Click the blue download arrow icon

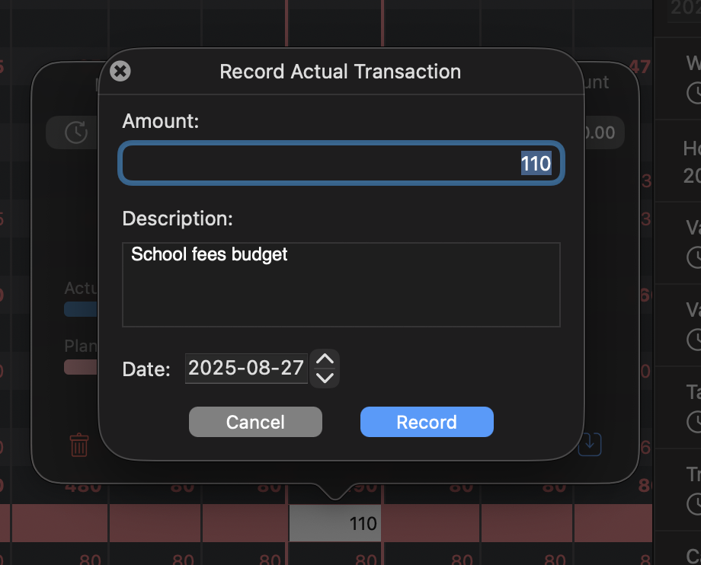coord(590,443)
